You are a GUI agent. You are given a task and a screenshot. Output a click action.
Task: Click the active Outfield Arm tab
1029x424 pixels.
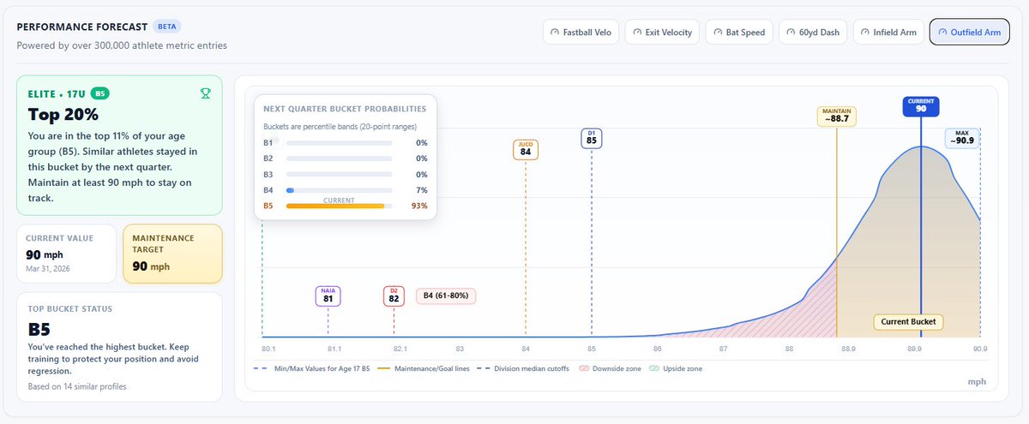(x=970, y=33)
